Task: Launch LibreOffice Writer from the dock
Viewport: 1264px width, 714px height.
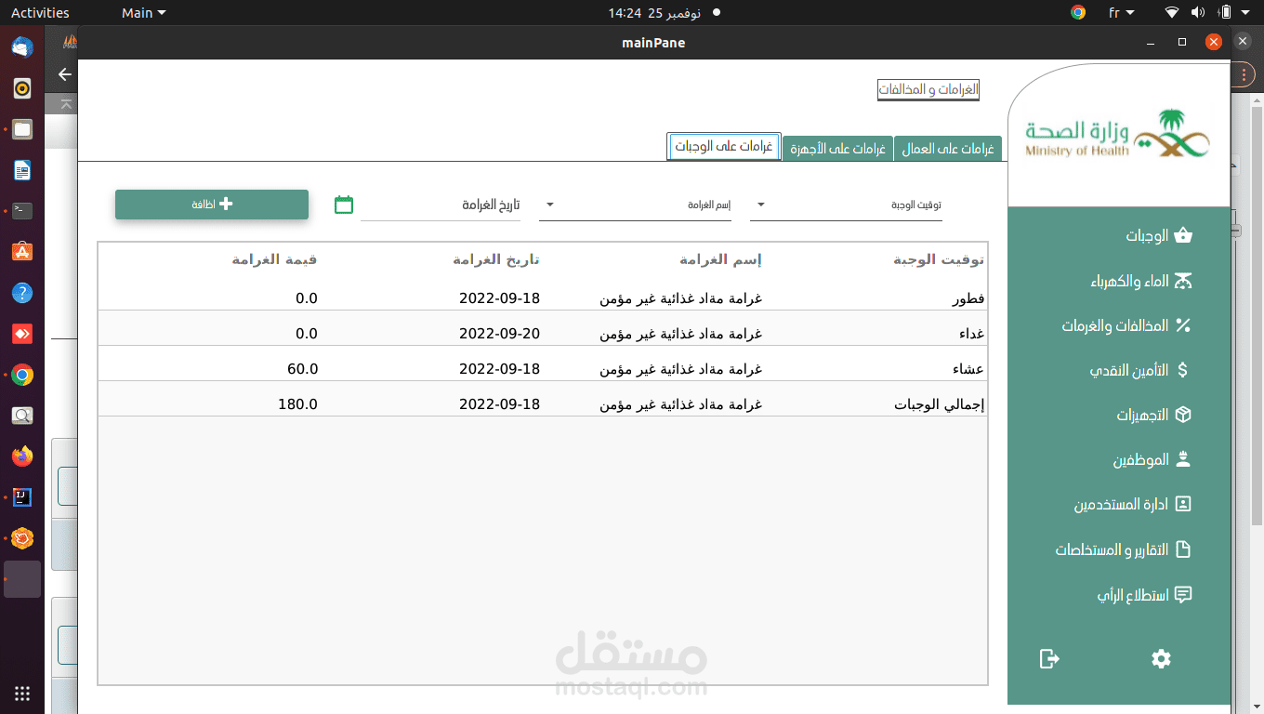Action: click(x=22, y=170)
